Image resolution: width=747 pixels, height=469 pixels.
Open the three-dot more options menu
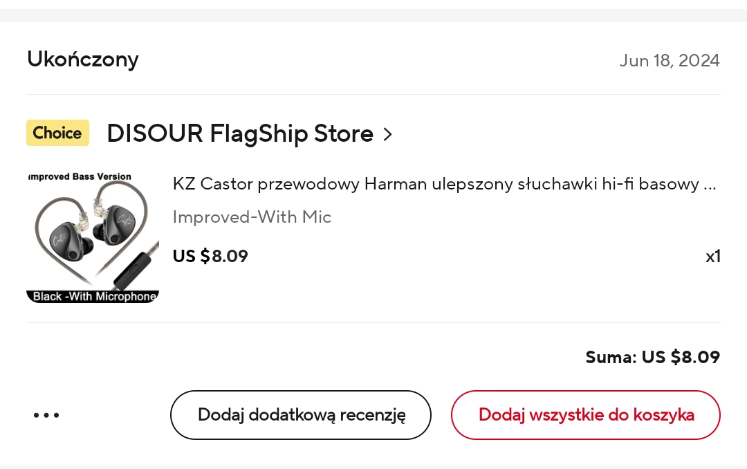pyautogui.click(x=46, y=415)
